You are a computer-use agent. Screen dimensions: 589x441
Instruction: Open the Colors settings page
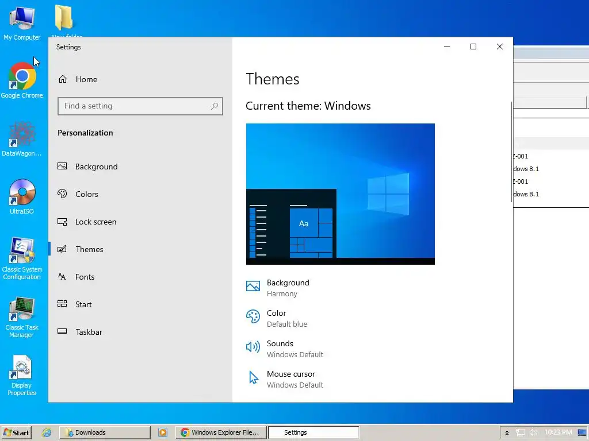coord(140,194)
